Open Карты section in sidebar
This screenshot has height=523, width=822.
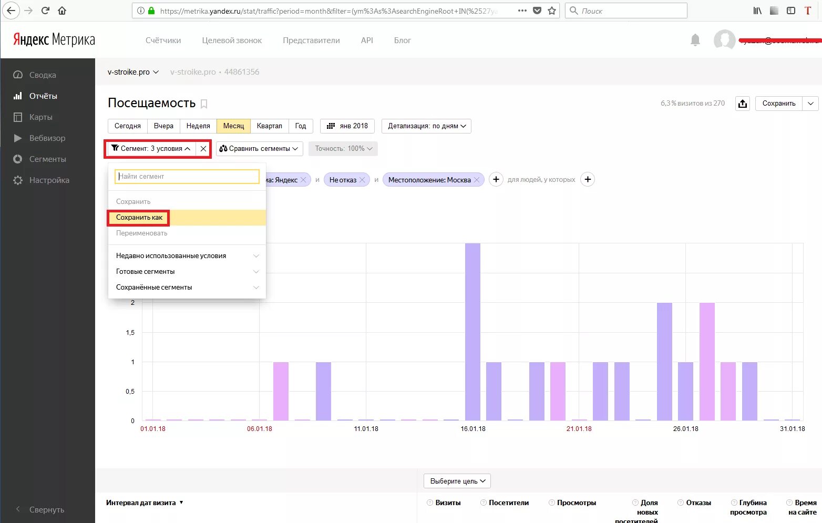(40, 117)
